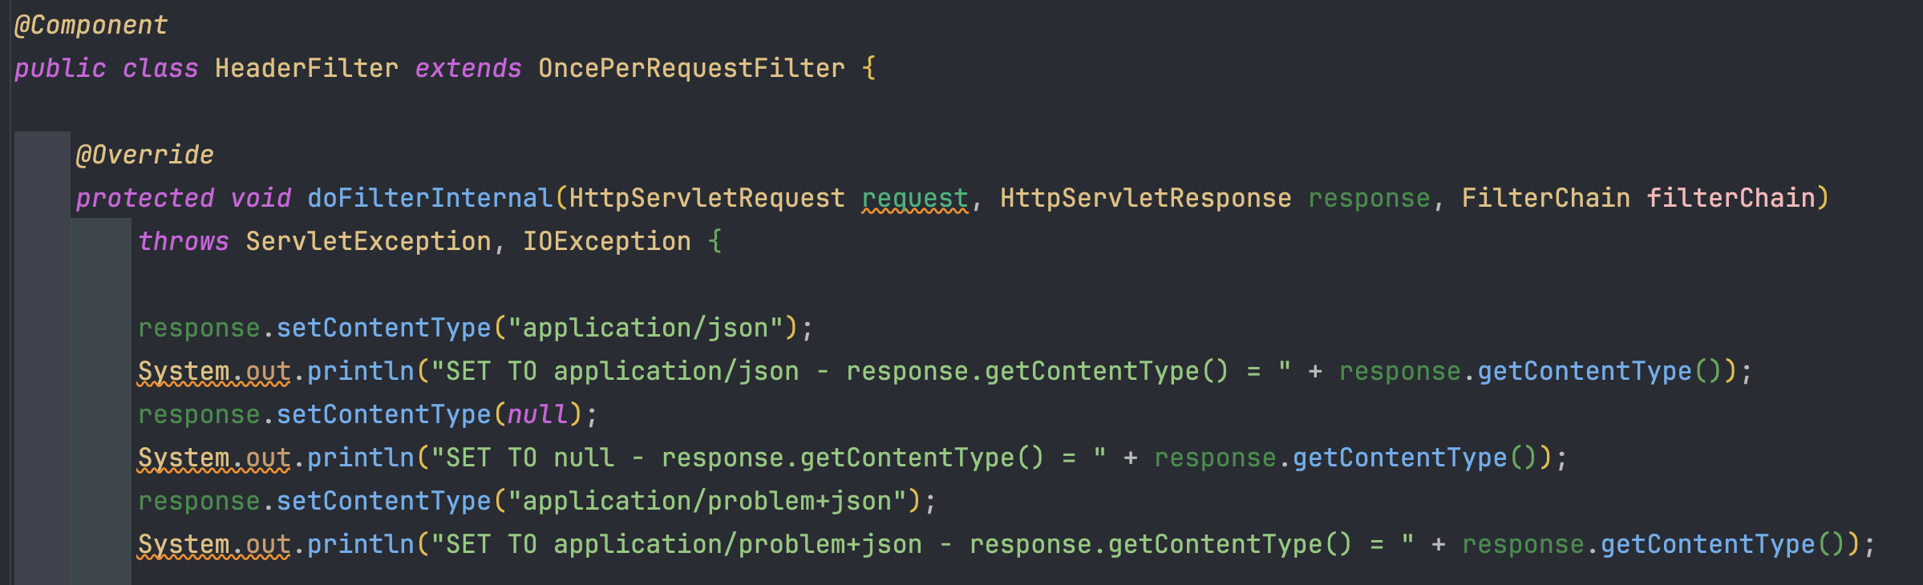Click the null argument in setContentType
Screen dimensions: 1923x585
537,414
